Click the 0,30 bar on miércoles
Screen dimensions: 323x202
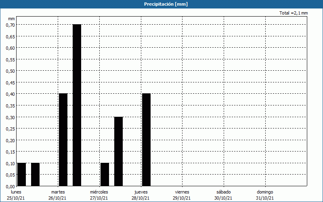pyautogui.click(x=118, y=151)
